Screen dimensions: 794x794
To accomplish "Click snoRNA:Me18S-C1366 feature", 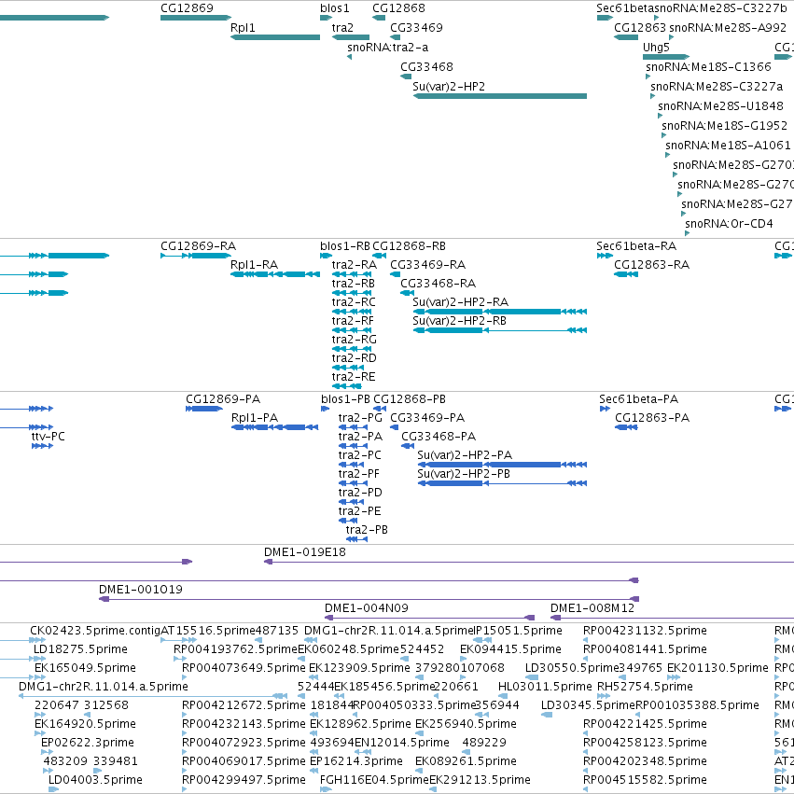I will (648, 77).
